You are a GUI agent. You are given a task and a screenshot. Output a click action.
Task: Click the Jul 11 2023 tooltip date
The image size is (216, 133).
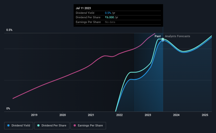(x=83, y=8)
